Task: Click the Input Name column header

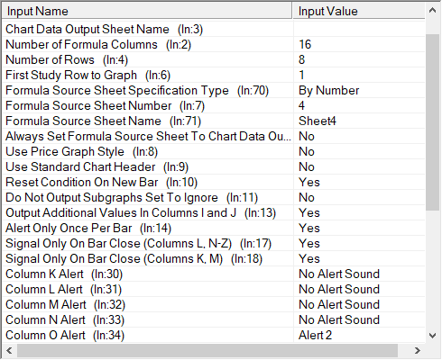Action: (147, 12)
